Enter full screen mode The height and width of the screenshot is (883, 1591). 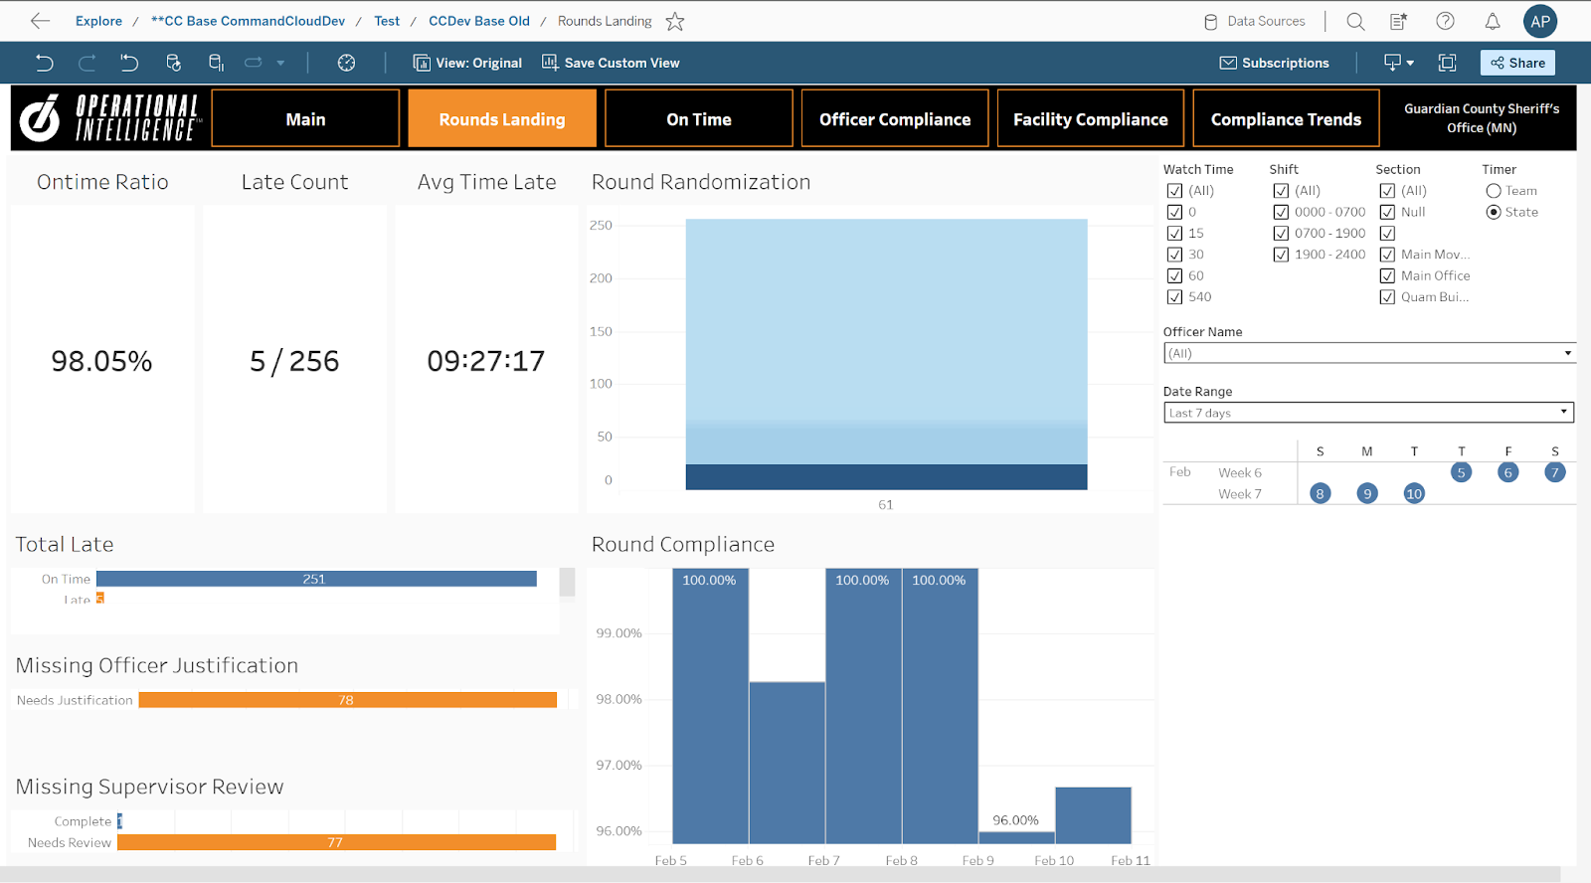point(1447,63)
